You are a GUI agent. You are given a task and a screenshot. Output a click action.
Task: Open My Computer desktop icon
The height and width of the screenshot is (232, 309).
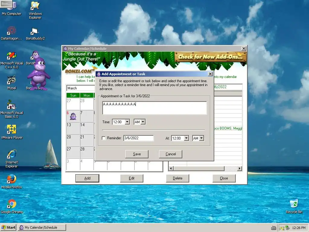click(x=11, y=8)
